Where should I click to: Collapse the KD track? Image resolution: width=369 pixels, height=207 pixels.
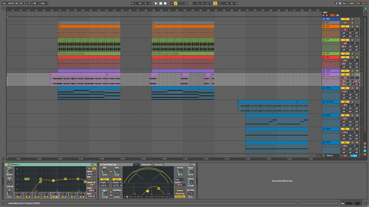point(324,26)
